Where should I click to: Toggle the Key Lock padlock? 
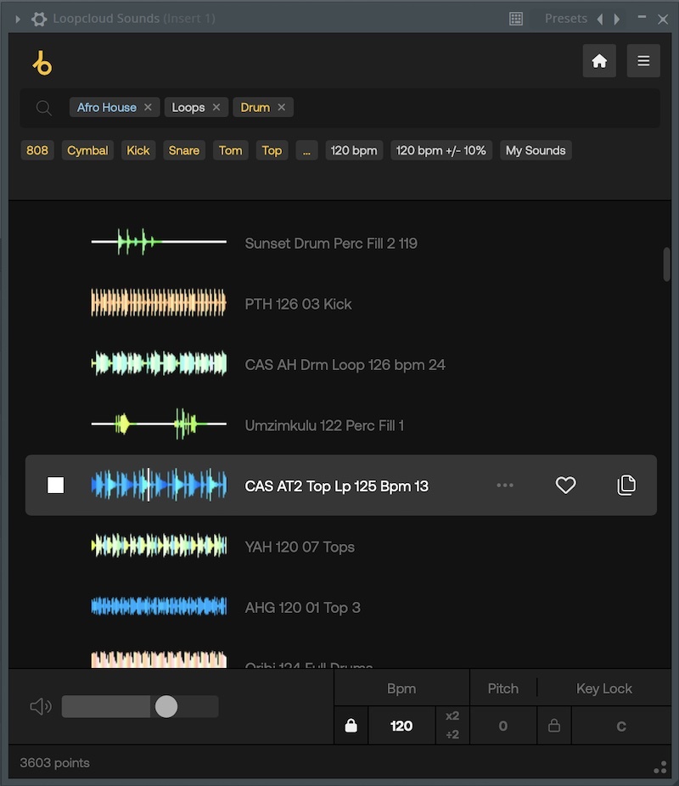pyautogui.click(x=554, y=726)
